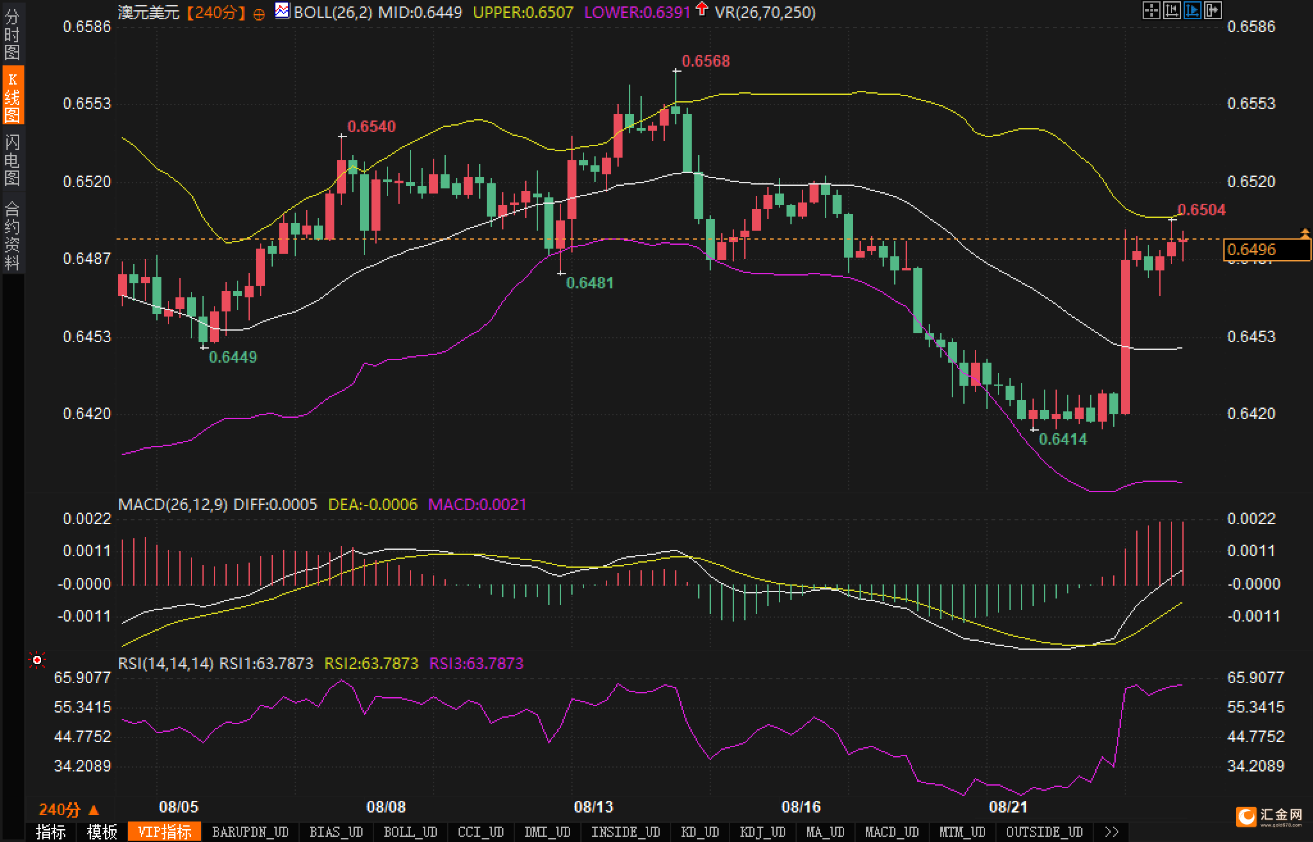Click the crosshair cursor icon at top right
Image resolution: width=1313 pixels, height=842 pixels.
click(1151, 10)
